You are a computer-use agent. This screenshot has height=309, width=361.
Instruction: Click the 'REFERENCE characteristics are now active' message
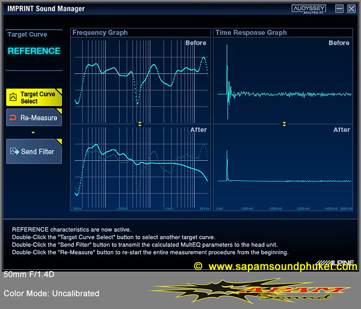click(72, 229)
